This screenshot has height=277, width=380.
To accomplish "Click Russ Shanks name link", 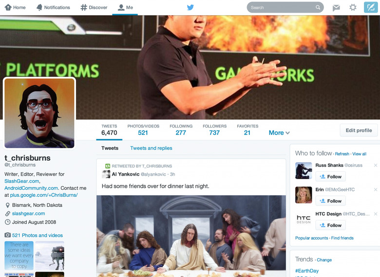I will tap(329, 165).
